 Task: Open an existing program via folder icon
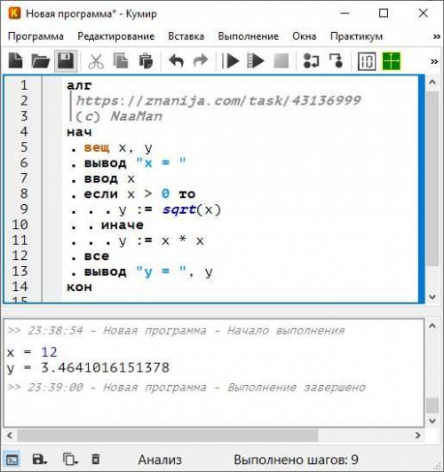[x=41, y=61]
